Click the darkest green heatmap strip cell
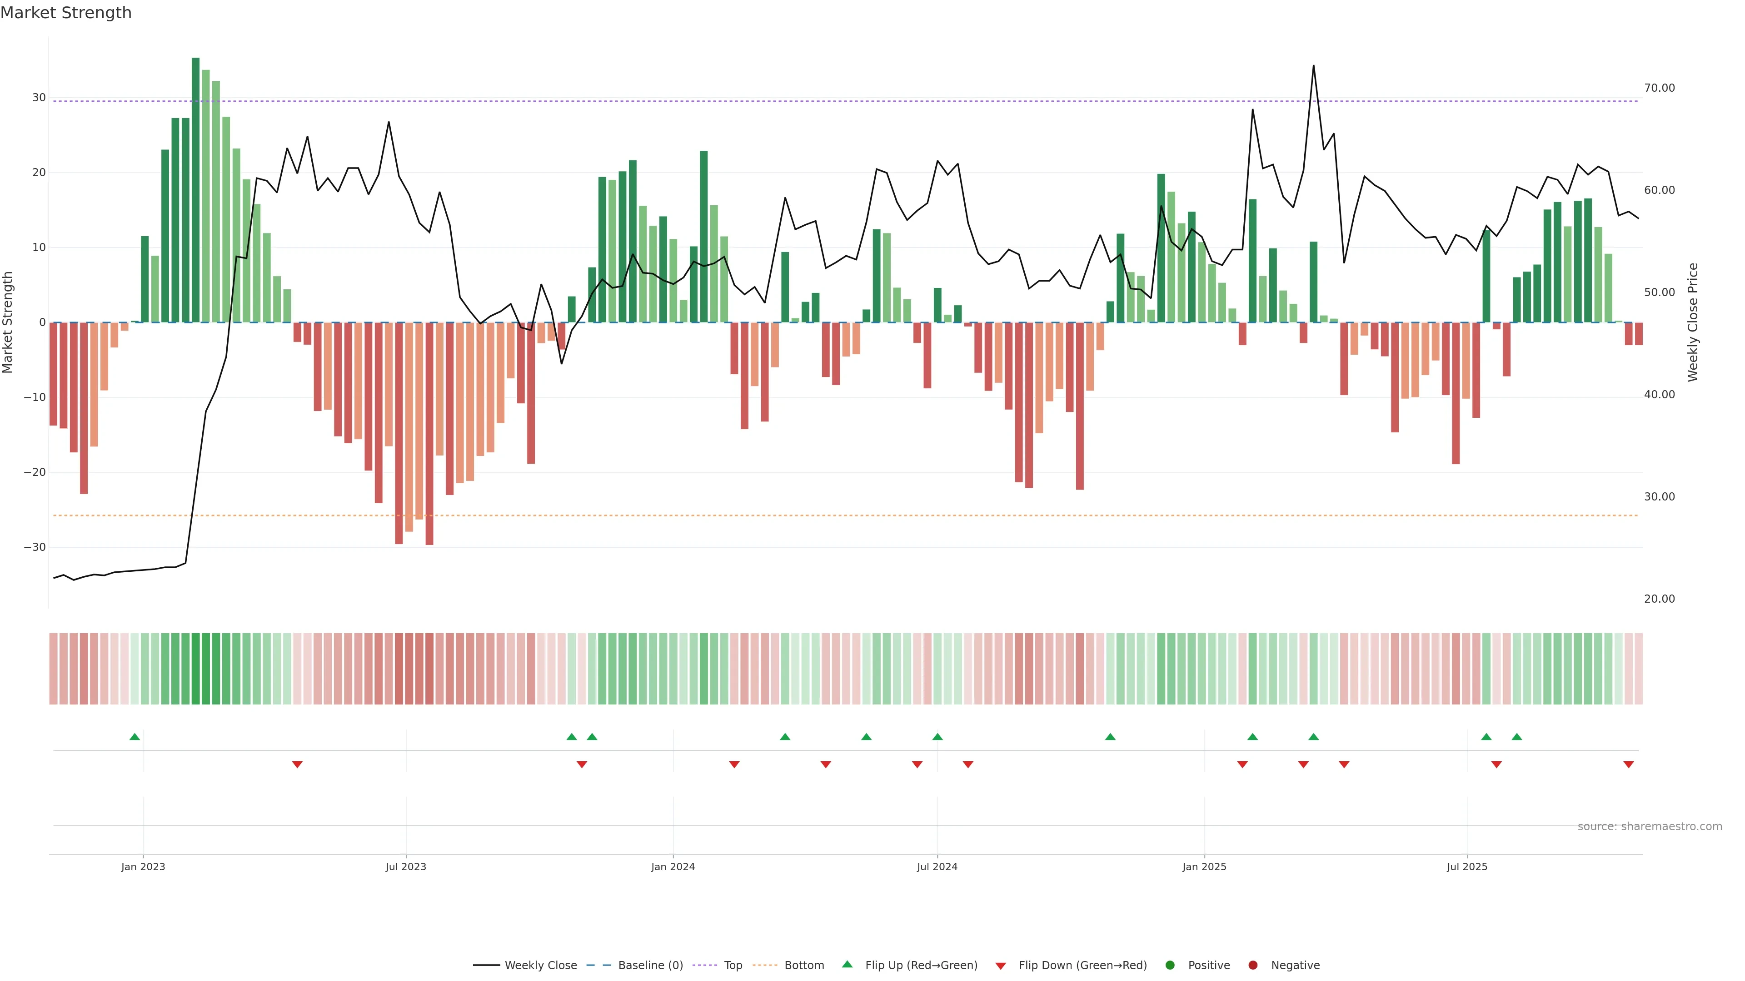The width and height of the screenshot is (1745, 981). click(196, 668)
